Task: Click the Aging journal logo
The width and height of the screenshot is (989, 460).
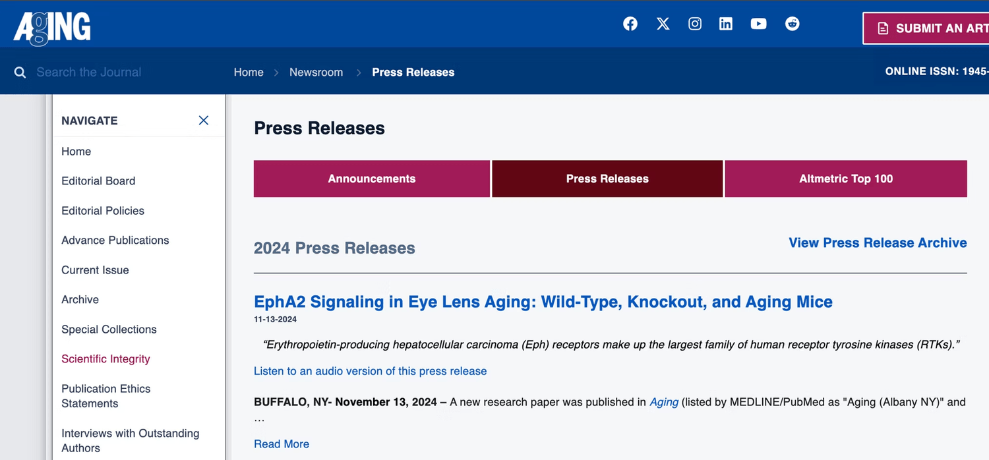Action: pos(52,28)
